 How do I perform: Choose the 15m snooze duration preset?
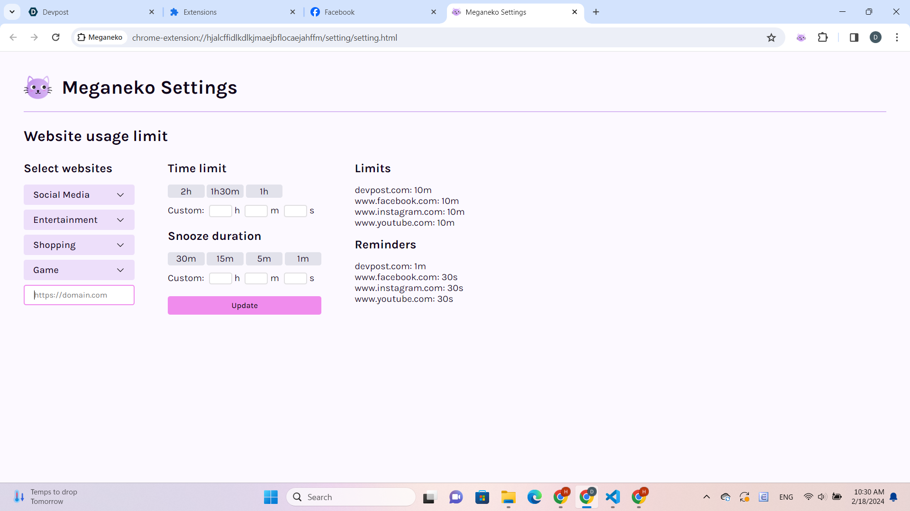coord(225,259)
